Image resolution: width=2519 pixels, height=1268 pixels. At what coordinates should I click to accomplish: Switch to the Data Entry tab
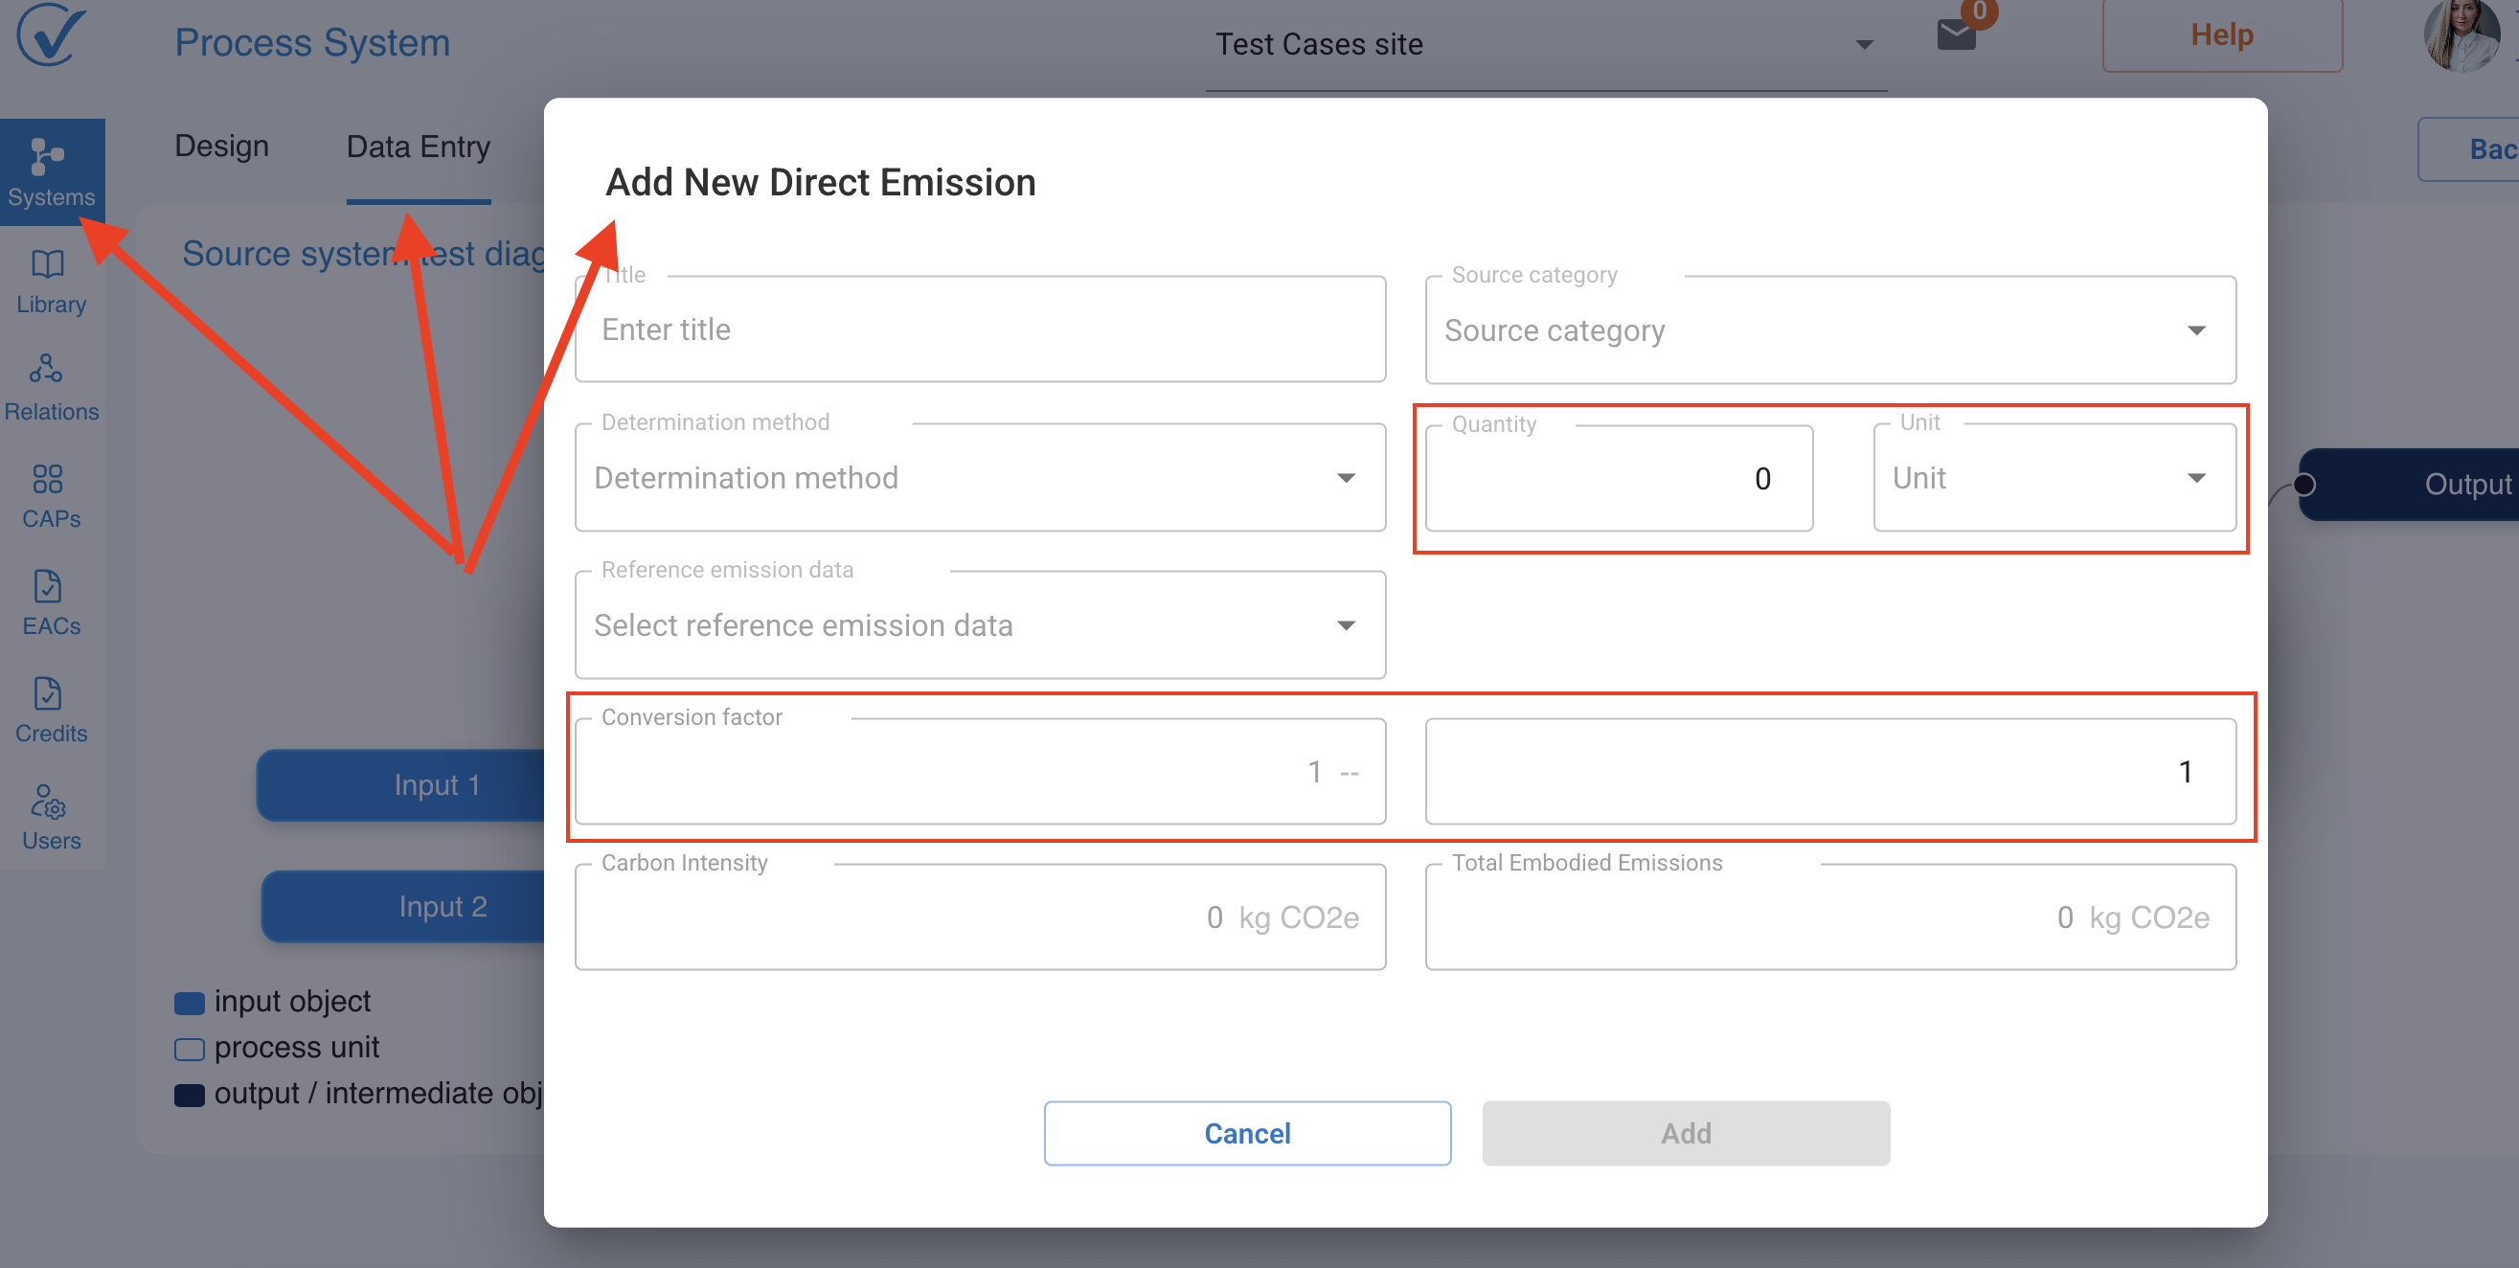pos(419,147)
